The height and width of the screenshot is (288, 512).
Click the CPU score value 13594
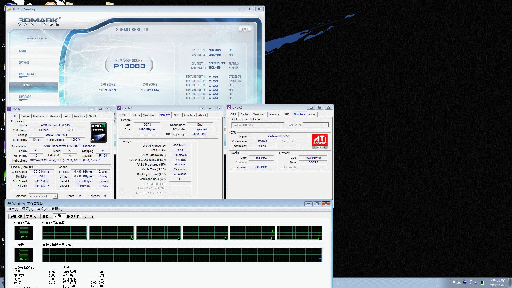click(x=150, y=90)
